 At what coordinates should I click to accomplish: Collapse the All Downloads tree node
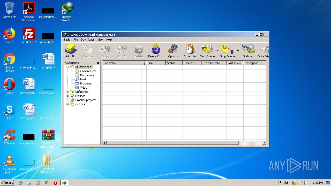click(67, 67)
